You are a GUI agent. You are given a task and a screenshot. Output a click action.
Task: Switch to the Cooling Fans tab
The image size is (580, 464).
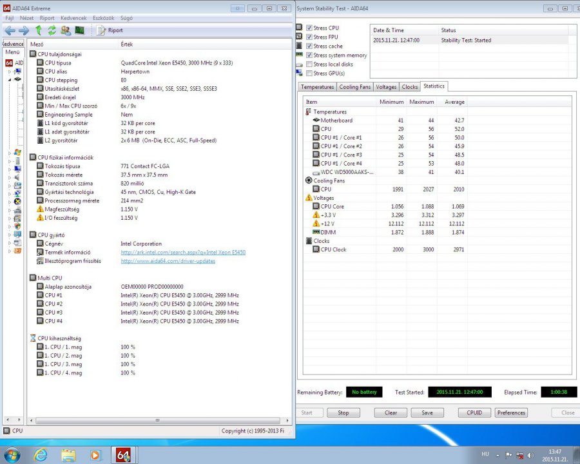coord(354,86)
